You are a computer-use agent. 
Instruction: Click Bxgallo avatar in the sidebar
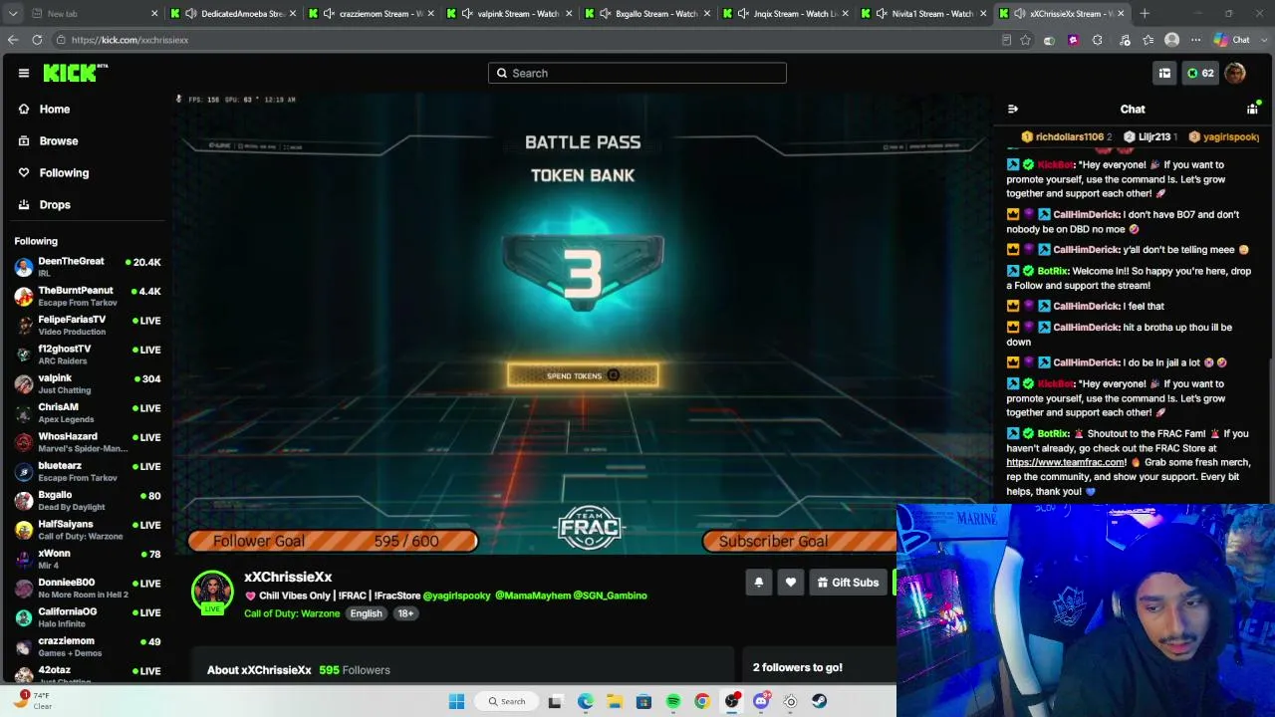pyautogui.click(x=24, y=500)
